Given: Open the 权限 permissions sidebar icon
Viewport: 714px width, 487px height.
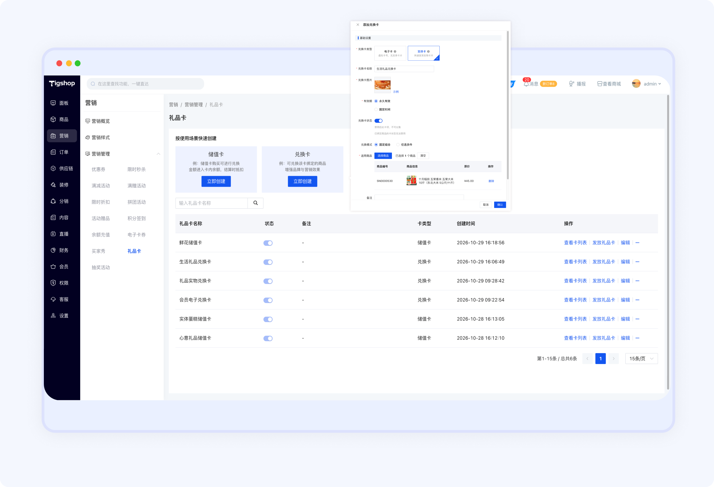Looking at the screenshot, I should [x=53, y=283].
